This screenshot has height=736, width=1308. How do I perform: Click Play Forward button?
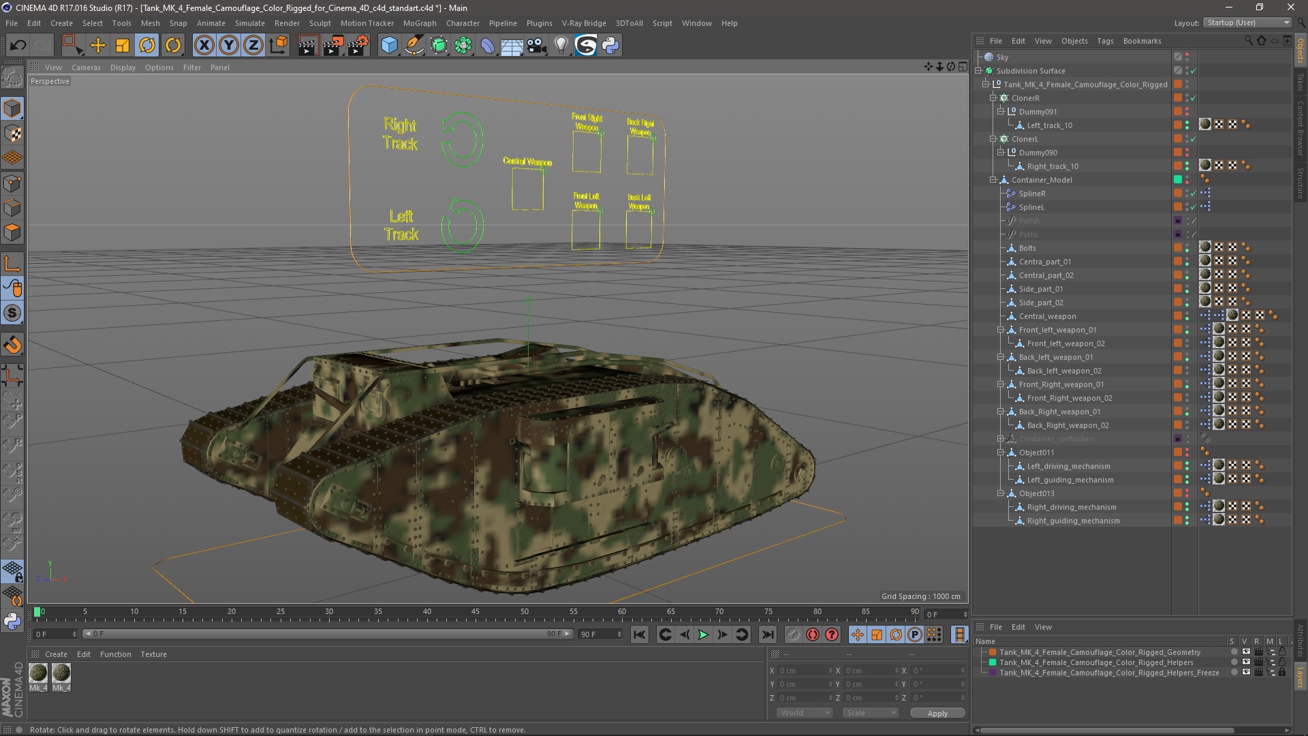(703, 634)
